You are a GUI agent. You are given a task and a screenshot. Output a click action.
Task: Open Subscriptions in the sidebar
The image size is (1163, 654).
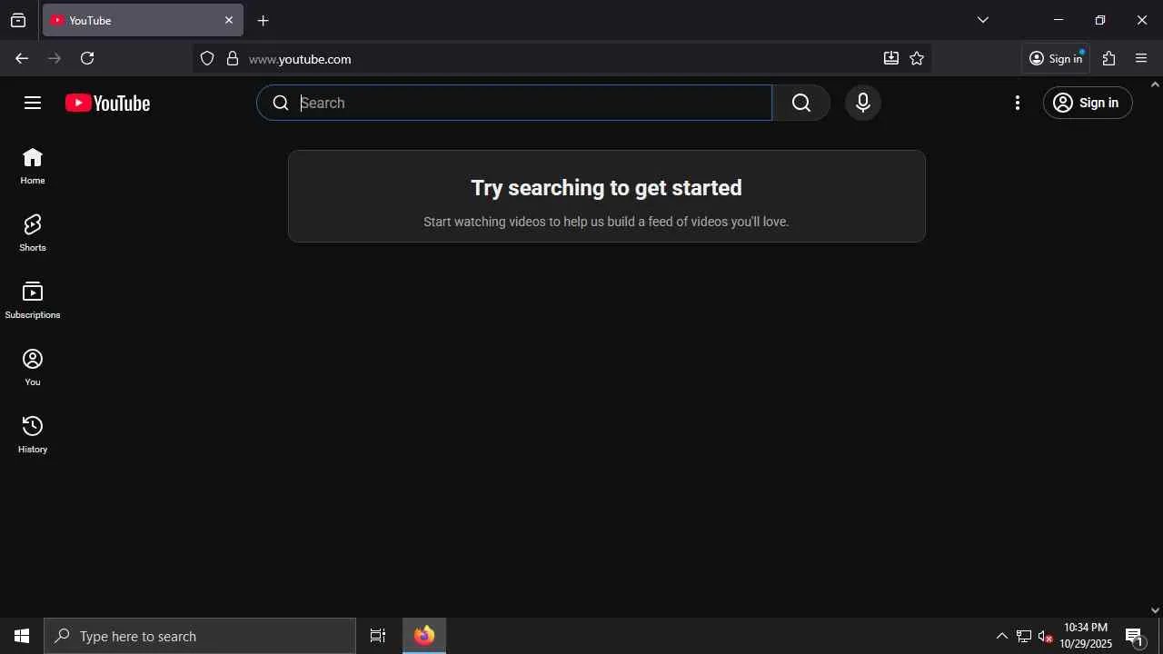click(x=33, y=302)
